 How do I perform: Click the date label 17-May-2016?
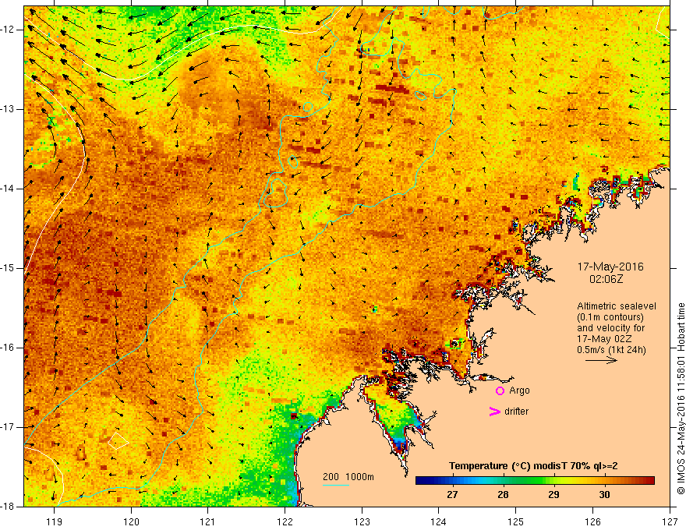coord(610,267)
